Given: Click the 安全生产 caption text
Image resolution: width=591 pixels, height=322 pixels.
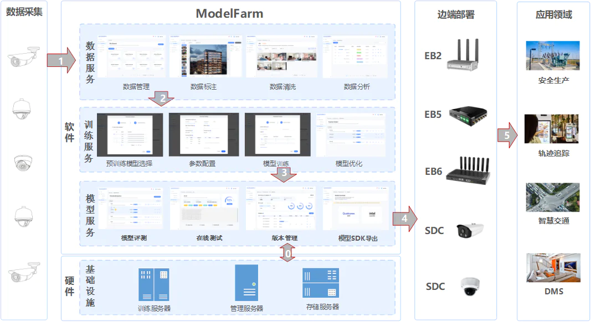Looking at the screenshot, I should pyautogui.click(x=554, y=80).
